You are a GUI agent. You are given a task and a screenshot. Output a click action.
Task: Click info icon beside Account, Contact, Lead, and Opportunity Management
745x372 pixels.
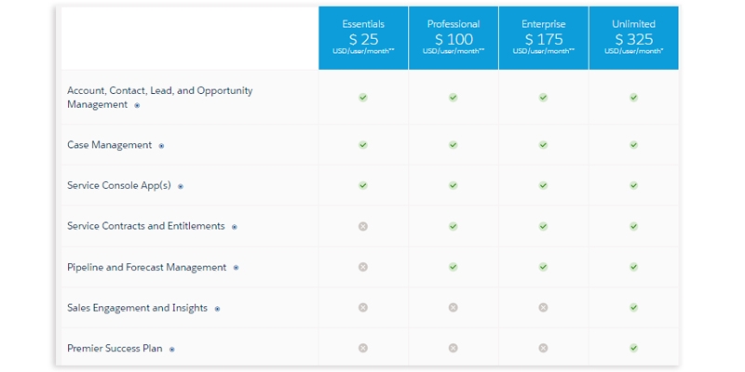[137, 106]
